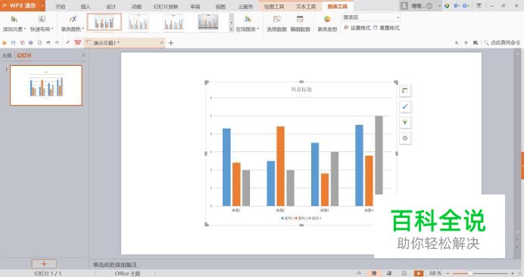Open the WPS 演示 application menu button
This screenshot has height=277, width=524.
[x=23, y=6]
